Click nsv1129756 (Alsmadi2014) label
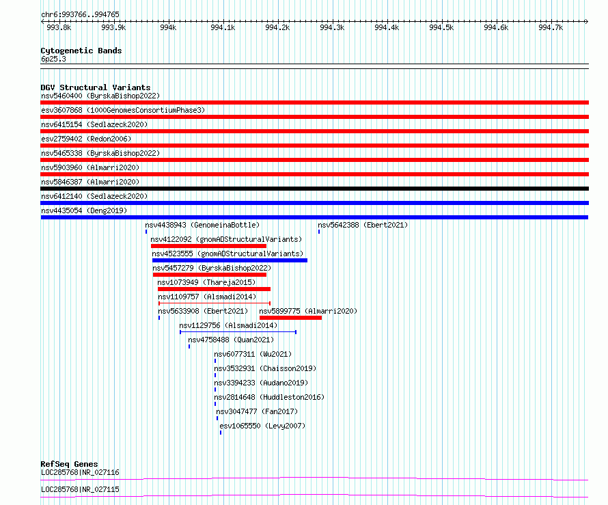Image resolution: width=608 pixels, height=505 pixels. pyautogui.click(x=228, y=325)
